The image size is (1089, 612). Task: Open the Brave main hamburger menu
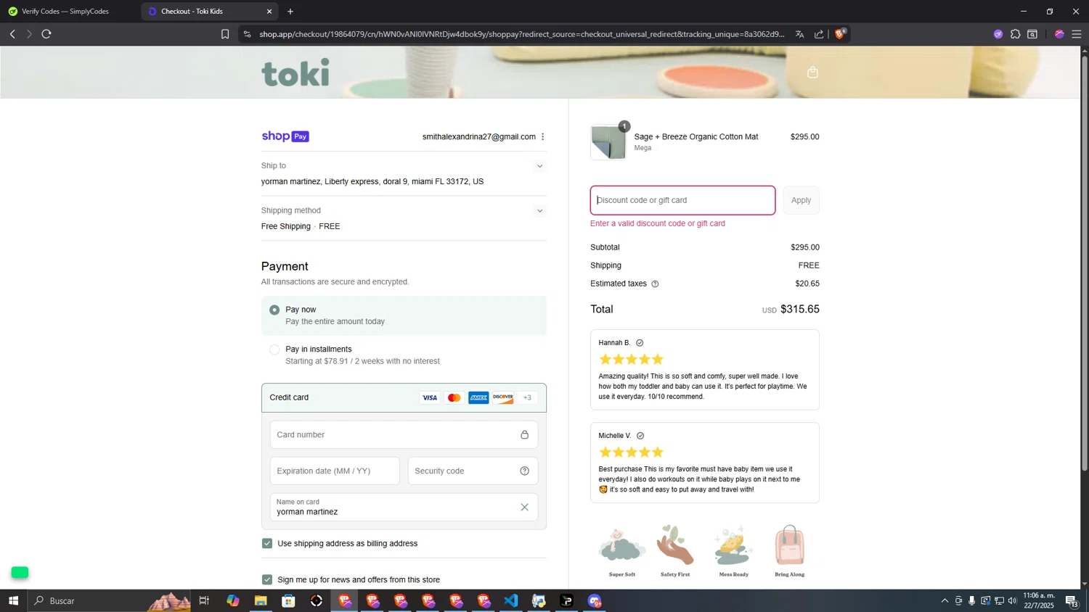coord(1077,34)
